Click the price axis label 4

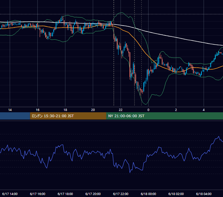204,110
